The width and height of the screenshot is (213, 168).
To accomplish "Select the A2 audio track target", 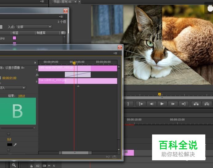I will click(38, 166).
